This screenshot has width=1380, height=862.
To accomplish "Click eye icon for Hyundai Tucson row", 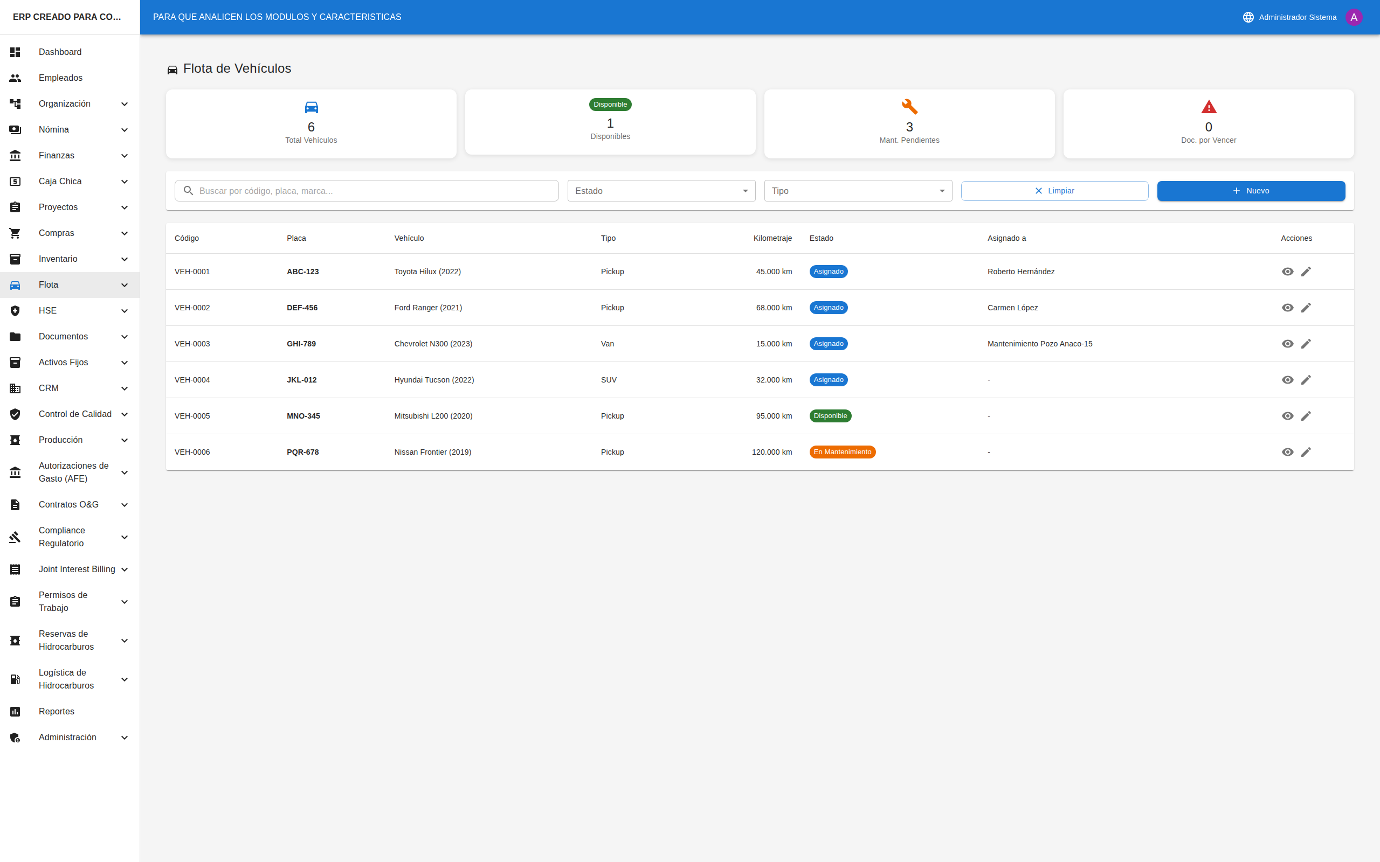I will [x=1287, y=380].
